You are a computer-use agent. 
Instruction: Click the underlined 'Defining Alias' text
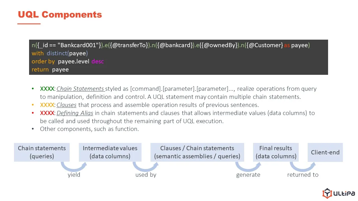[75, 113]
